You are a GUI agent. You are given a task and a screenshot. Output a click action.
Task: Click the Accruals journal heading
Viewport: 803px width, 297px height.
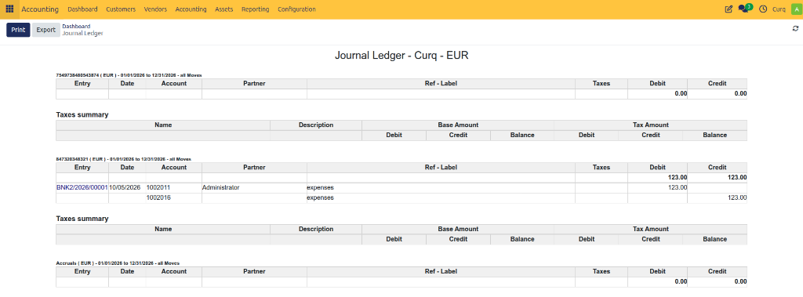coord(118,263)
